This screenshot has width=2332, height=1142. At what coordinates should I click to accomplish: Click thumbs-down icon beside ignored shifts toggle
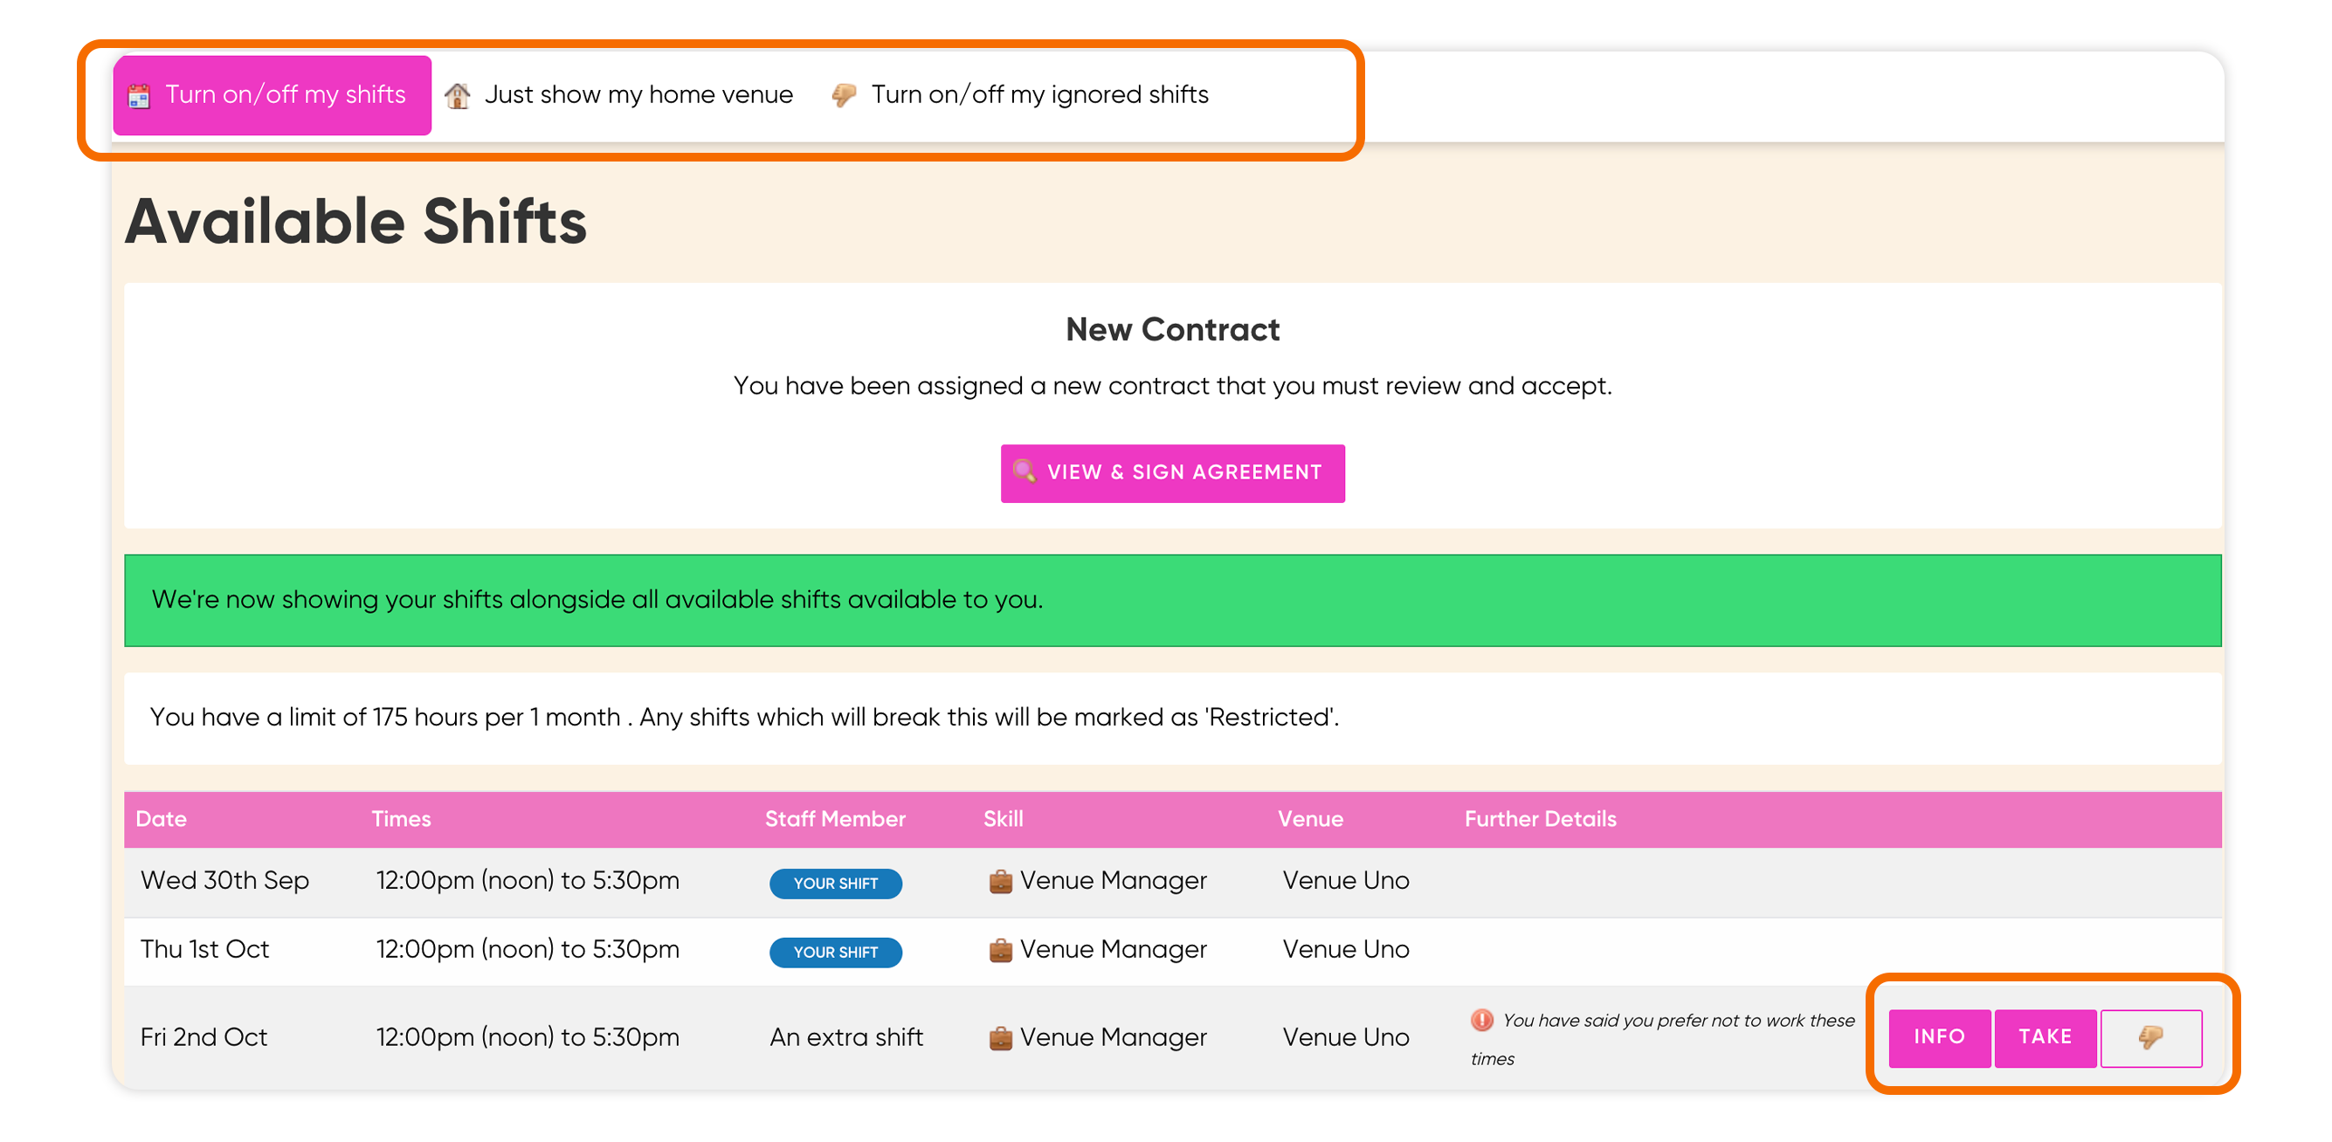[x=844, y=95]
